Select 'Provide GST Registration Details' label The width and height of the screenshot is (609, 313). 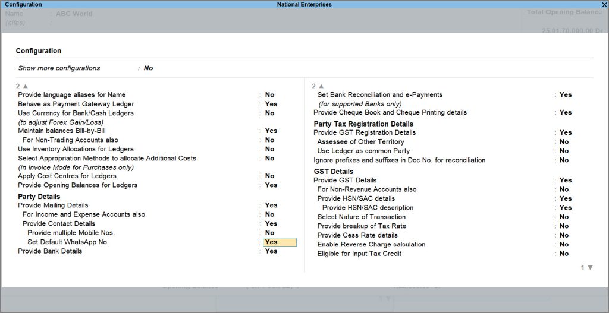[365, 132]
